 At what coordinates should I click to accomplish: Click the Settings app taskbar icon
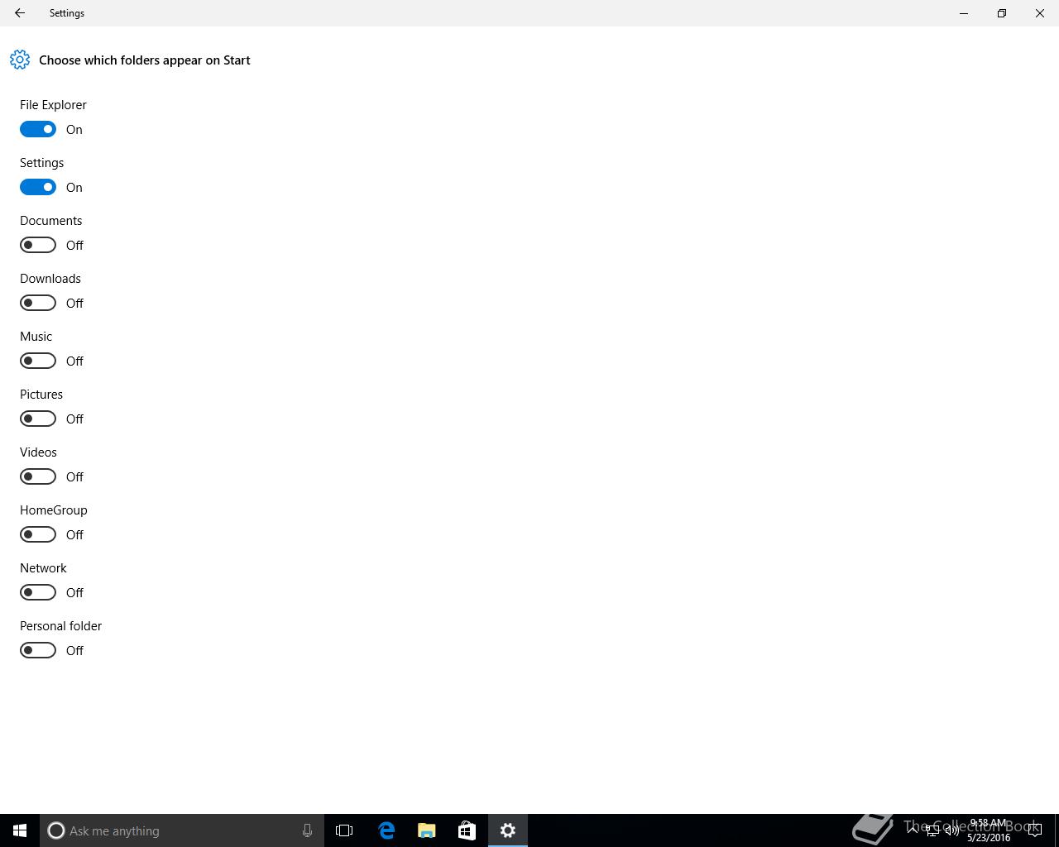click(x=508, y=830)
